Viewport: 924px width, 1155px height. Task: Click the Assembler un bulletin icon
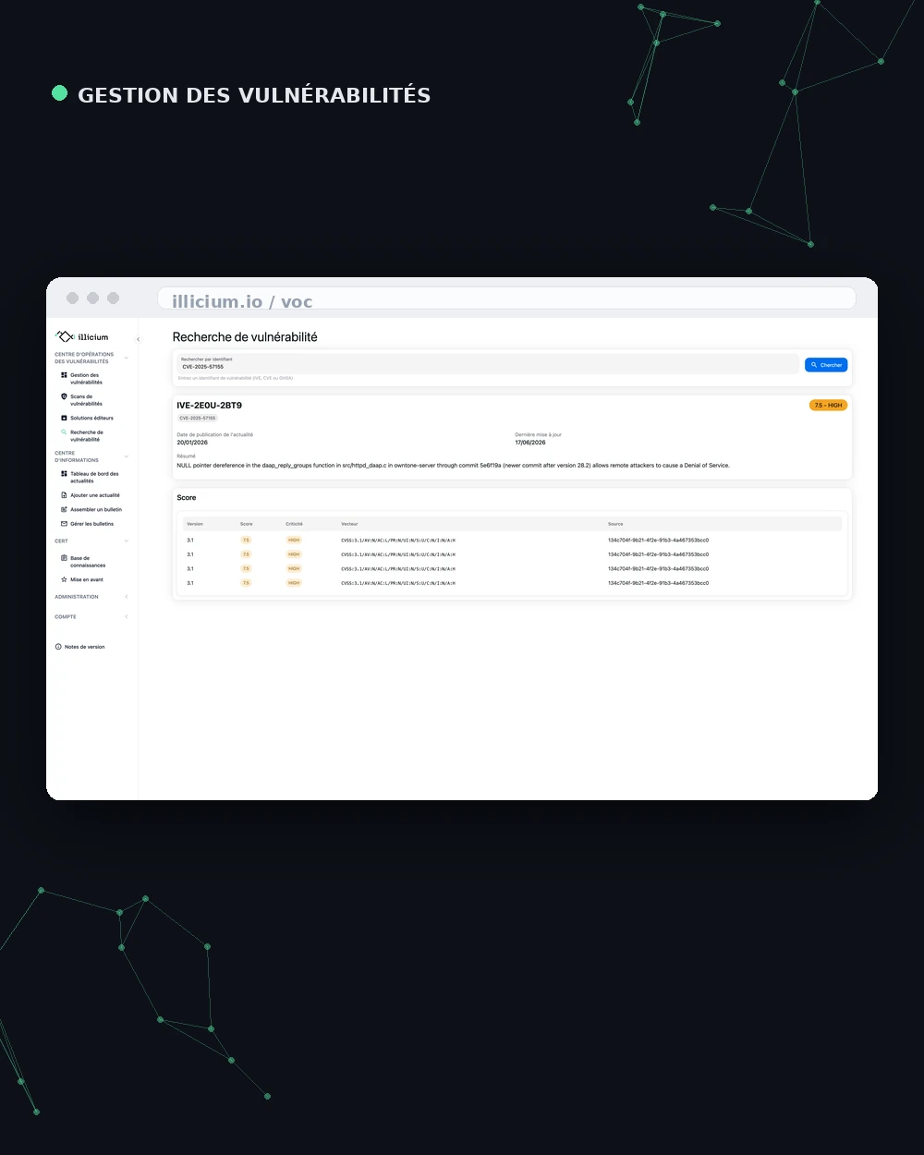(64, 509)
